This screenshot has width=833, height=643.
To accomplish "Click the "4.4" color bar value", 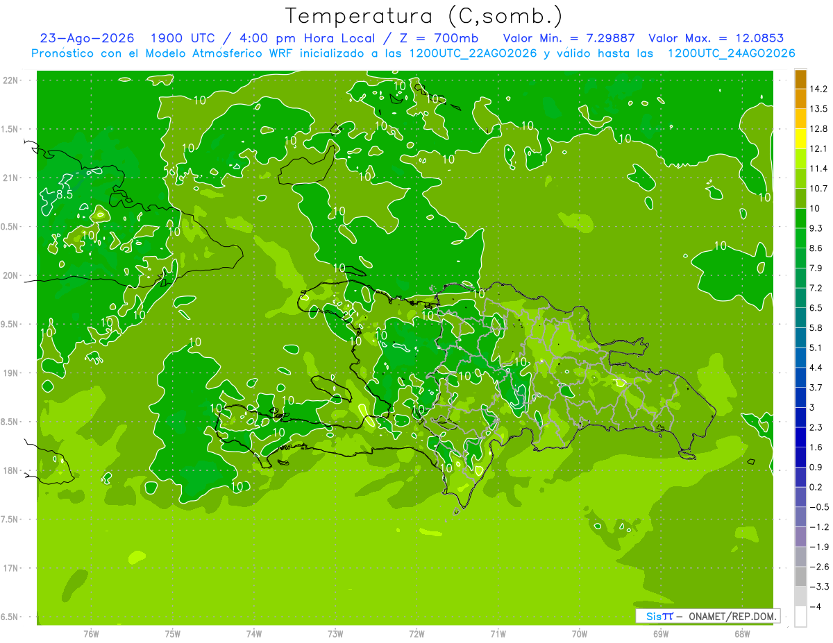I will click(816, 368).
